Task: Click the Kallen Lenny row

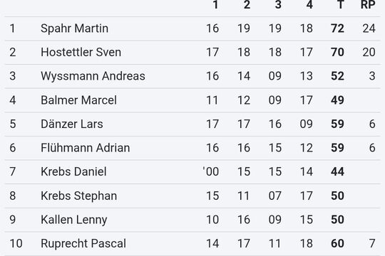Action: pos(192,220)
